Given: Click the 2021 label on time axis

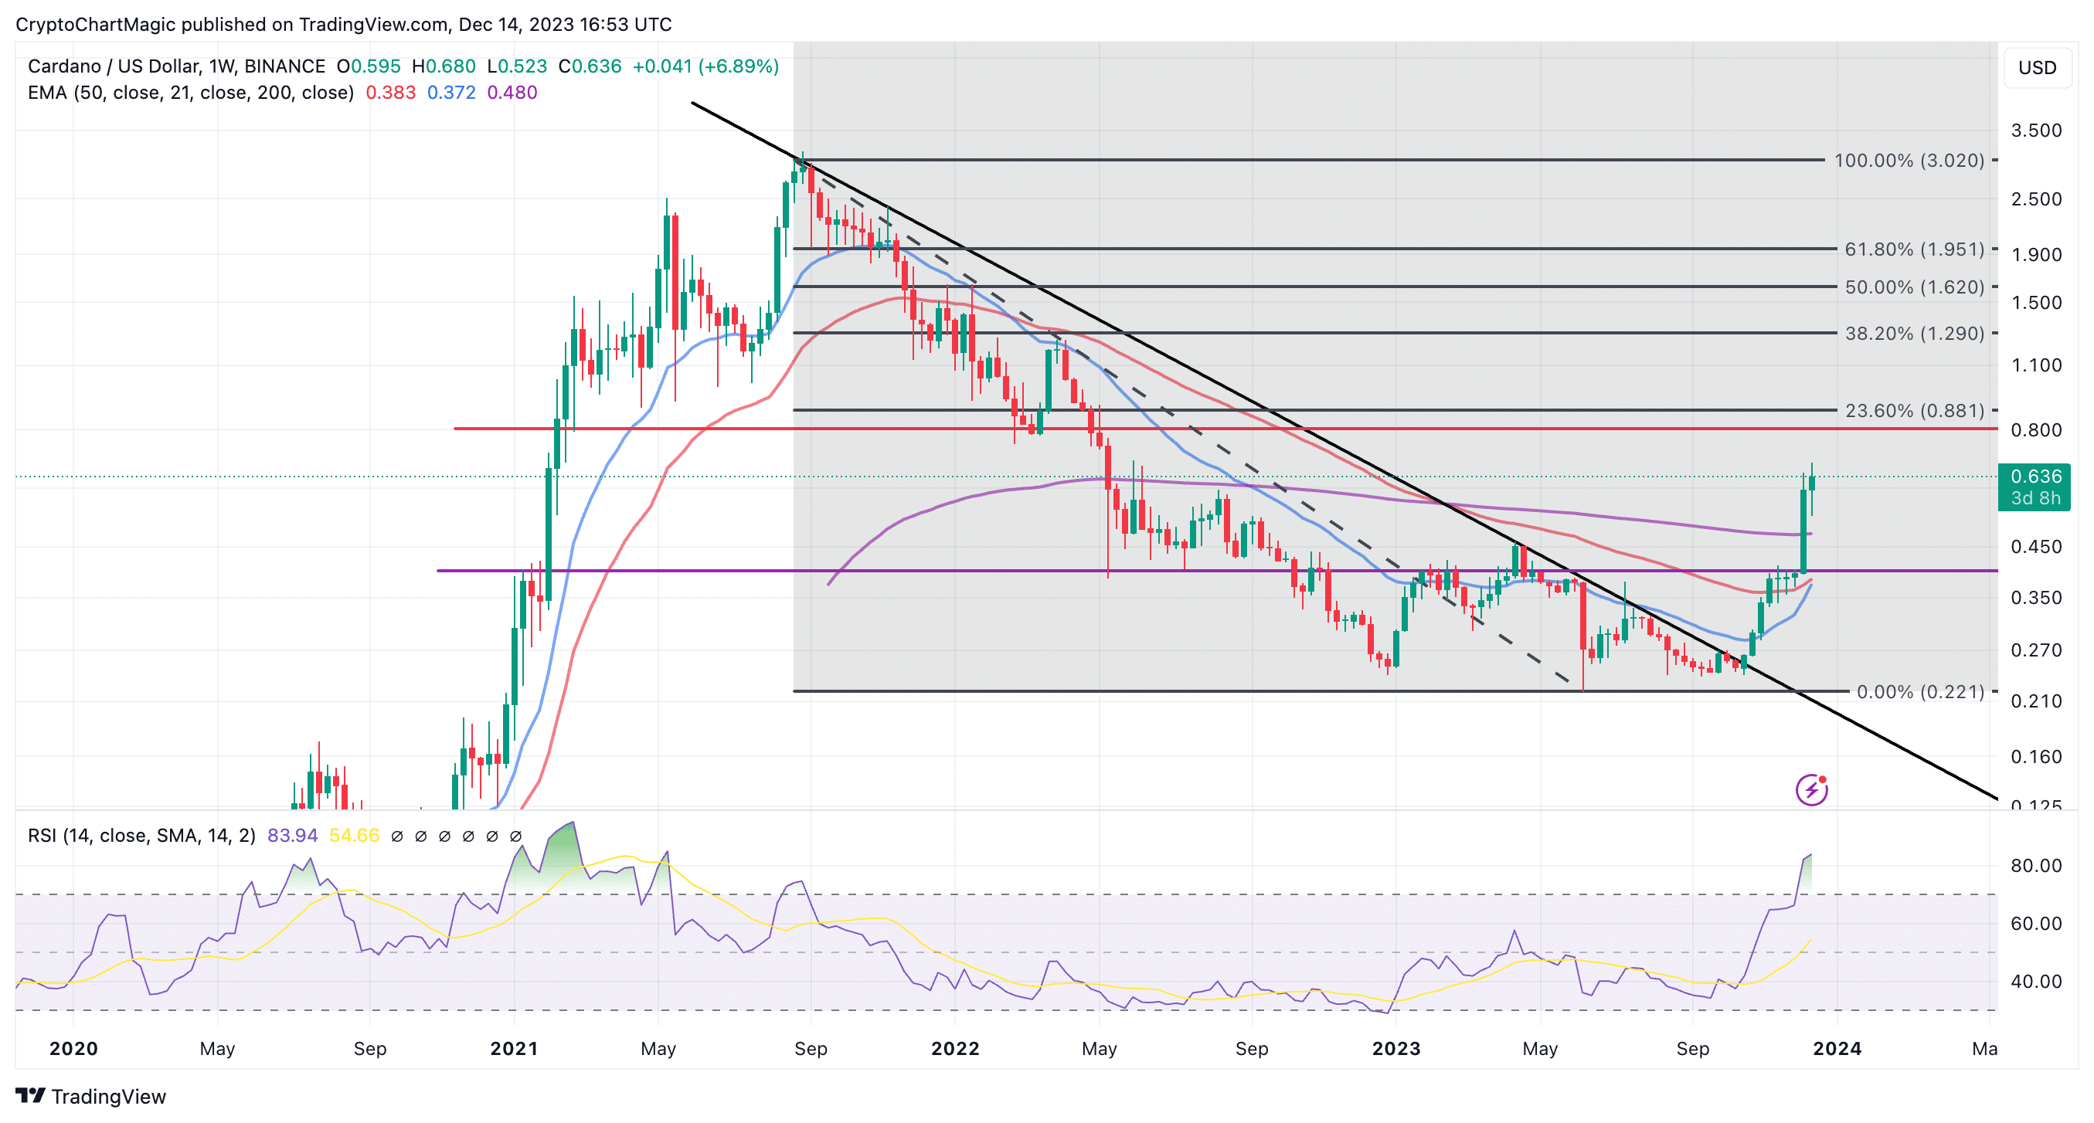Looking at the screenshot, I should [x=514, y=1048].
